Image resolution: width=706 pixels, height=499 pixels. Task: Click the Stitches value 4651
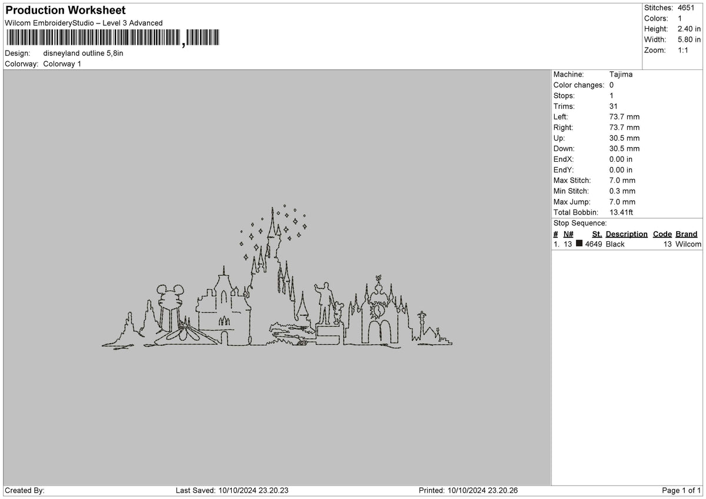point(686,8)
